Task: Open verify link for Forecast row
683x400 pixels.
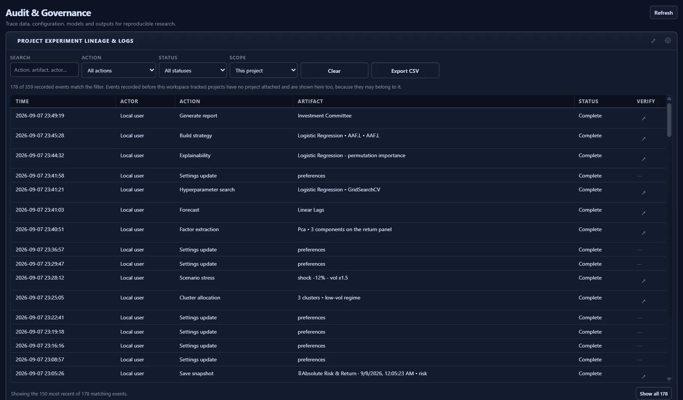Action: tap(644, 213)
